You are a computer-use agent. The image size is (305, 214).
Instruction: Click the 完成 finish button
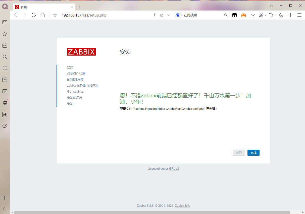pos(253,153)
